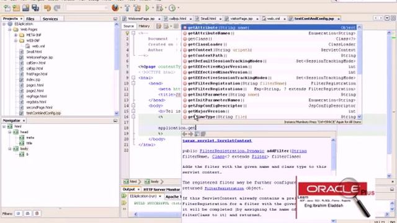Open the web.xml editor tab
This screenshot has width=397, height=223.
[x=274, y=19]
